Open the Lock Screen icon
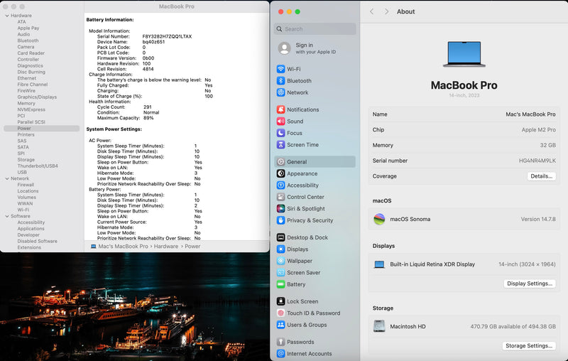 280,301
